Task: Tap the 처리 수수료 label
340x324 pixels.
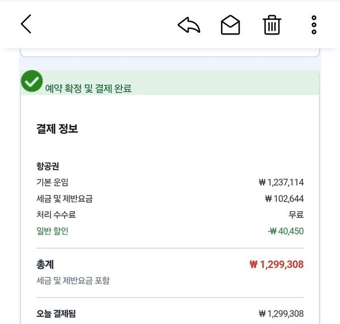Action: point(56,215)
